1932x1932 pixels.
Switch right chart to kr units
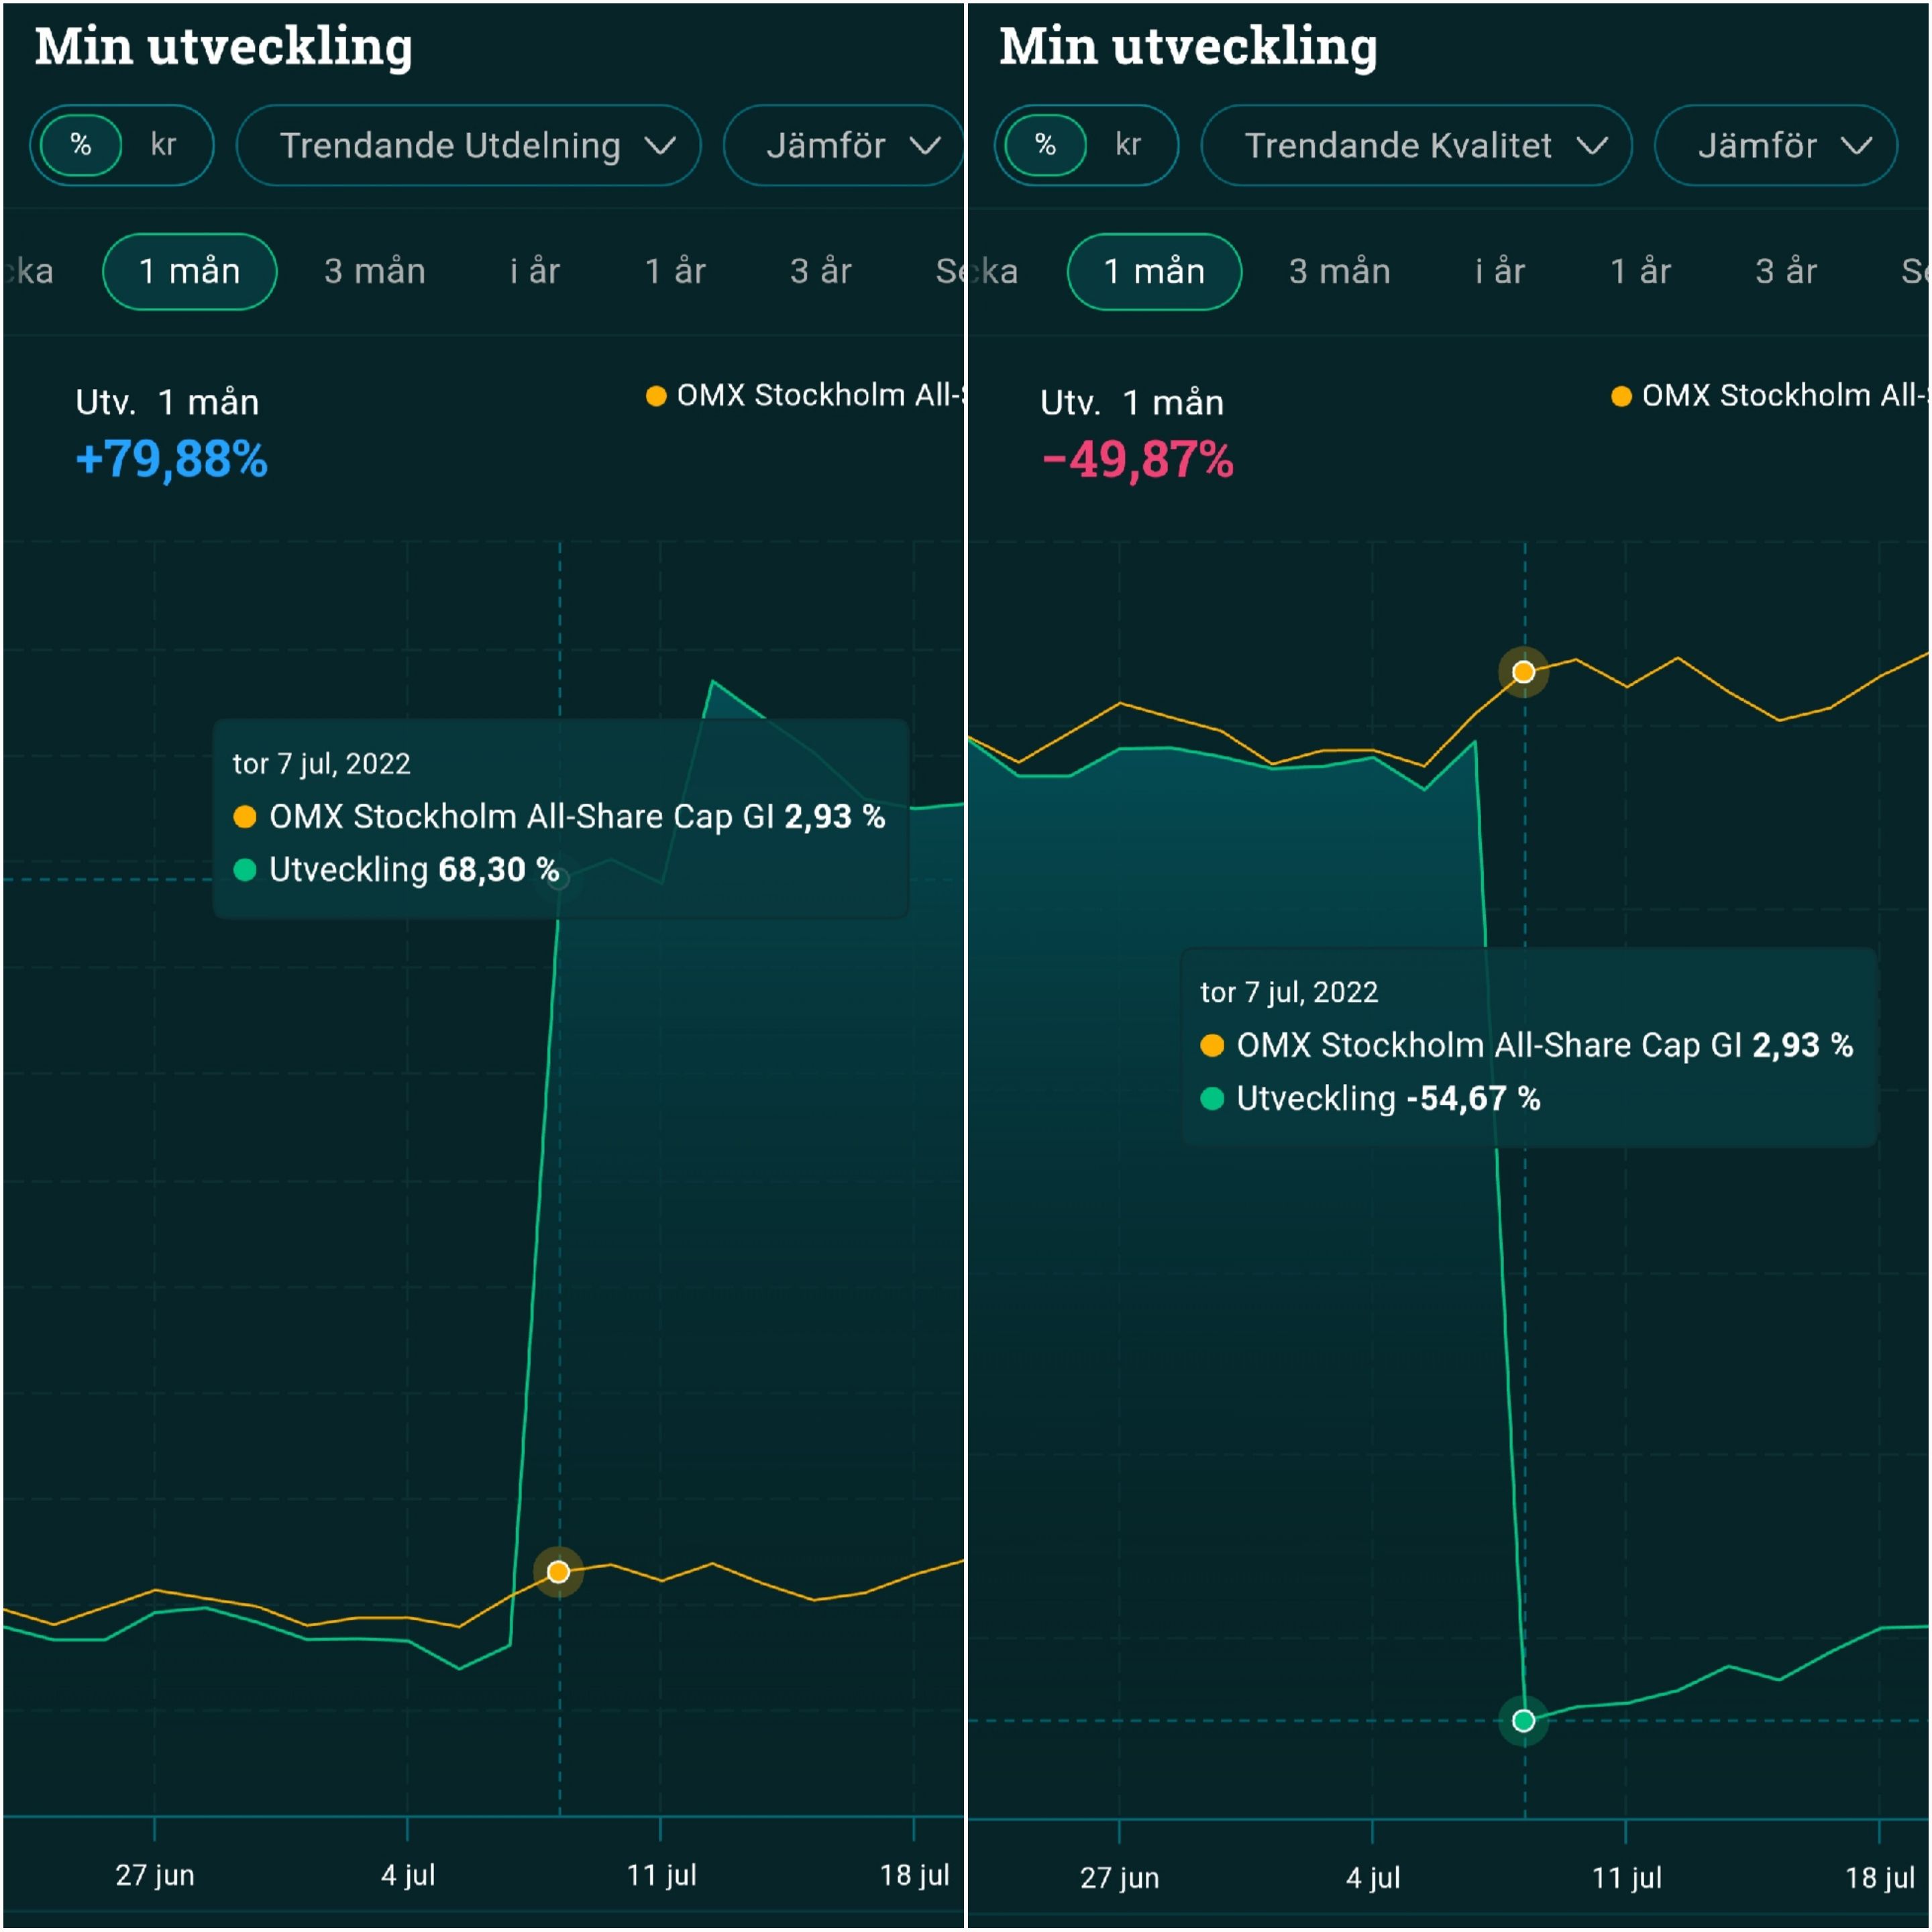click(1127, 145)
